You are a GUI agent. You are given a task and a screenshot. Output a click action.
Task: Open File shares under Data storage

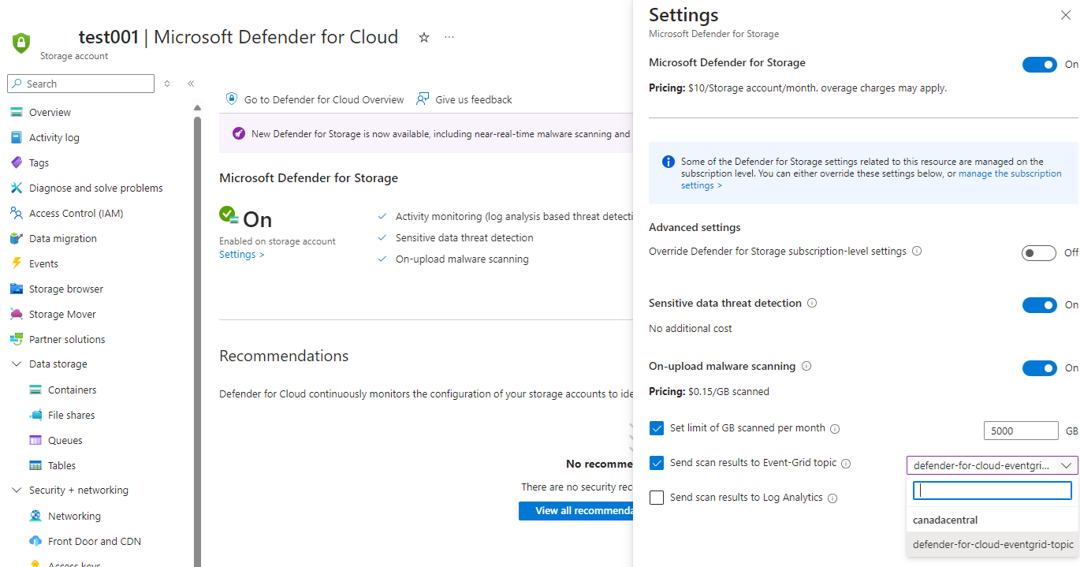[72, 415]
